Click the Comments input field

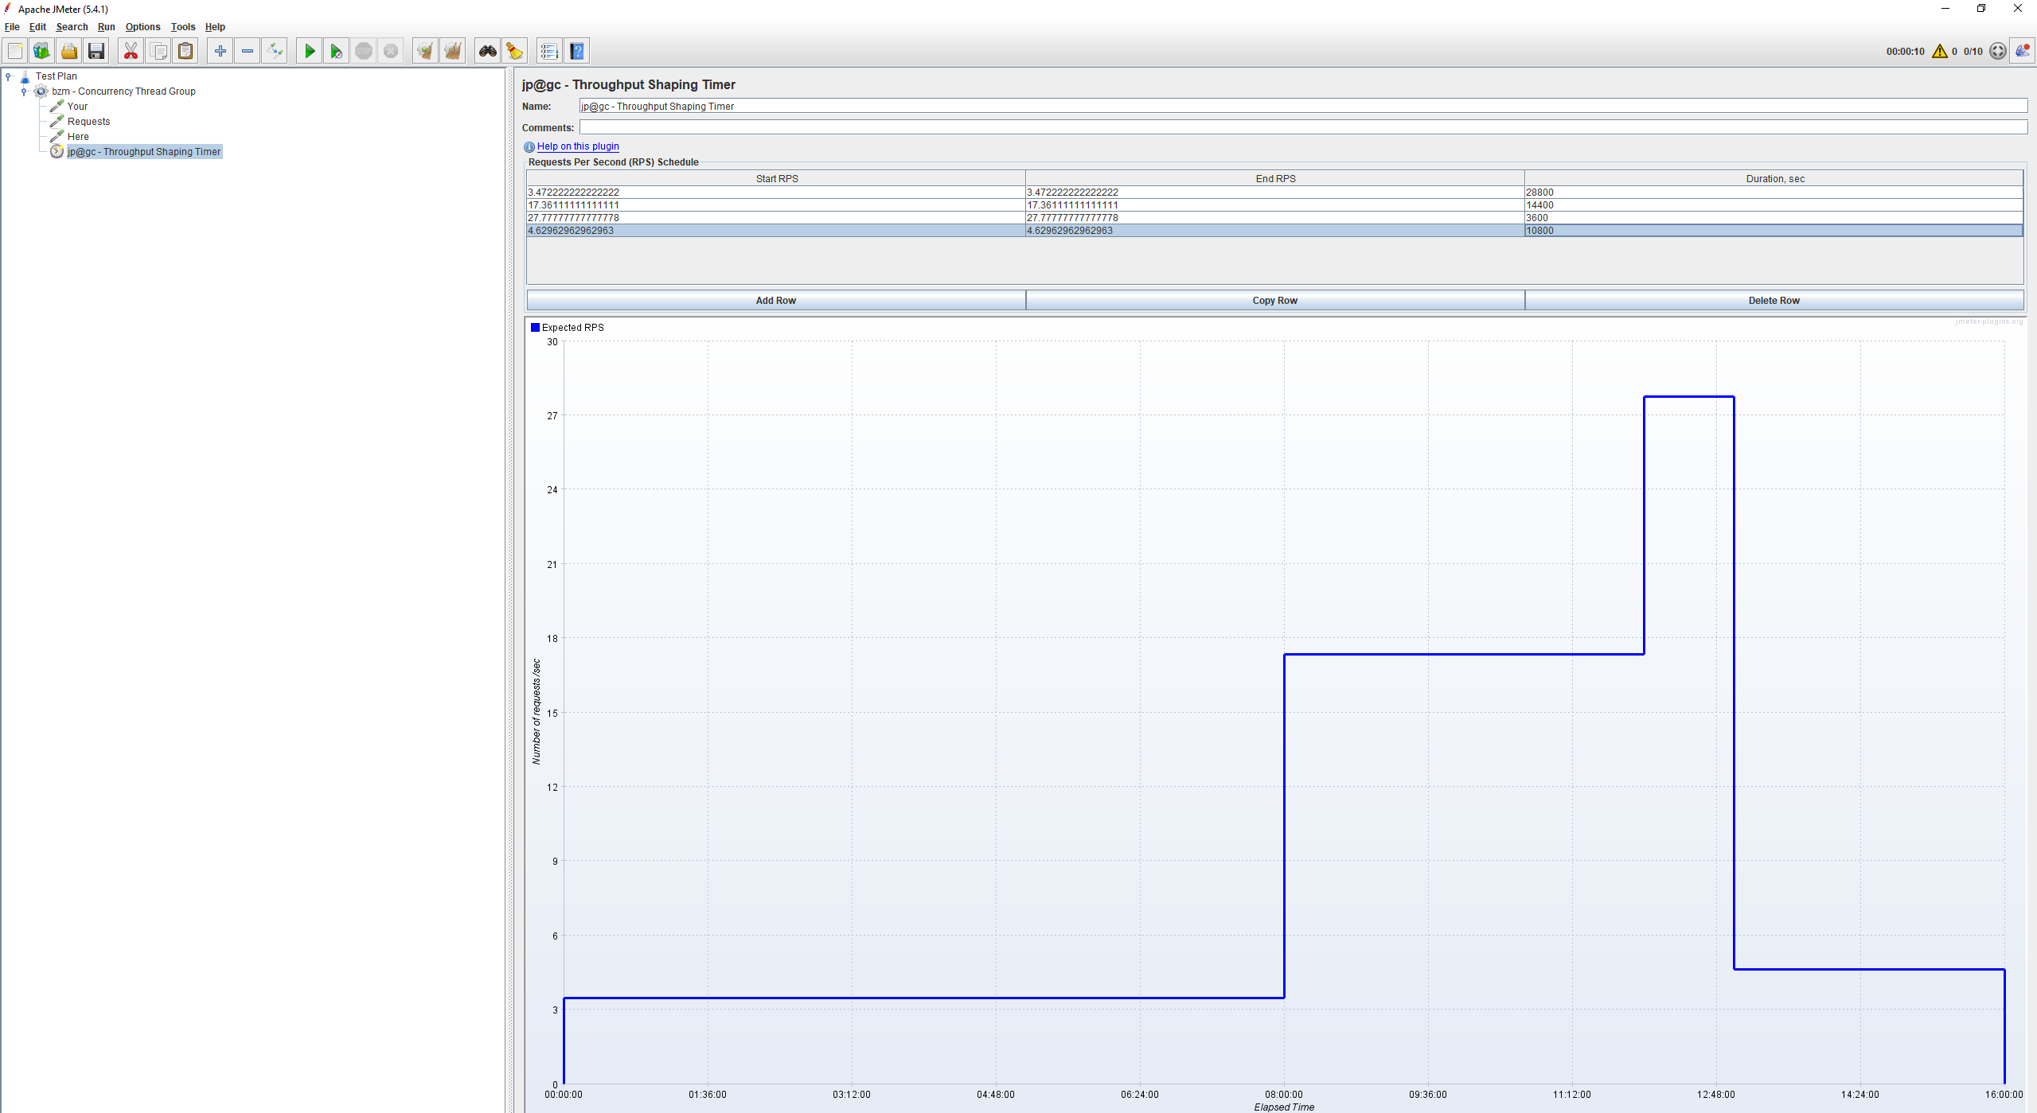point(1302,127)
